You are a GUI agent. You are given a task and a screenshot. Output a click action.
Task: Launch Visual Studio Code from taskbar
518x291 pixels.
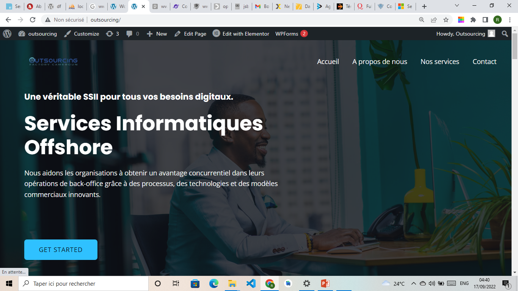tap(251, 283)
